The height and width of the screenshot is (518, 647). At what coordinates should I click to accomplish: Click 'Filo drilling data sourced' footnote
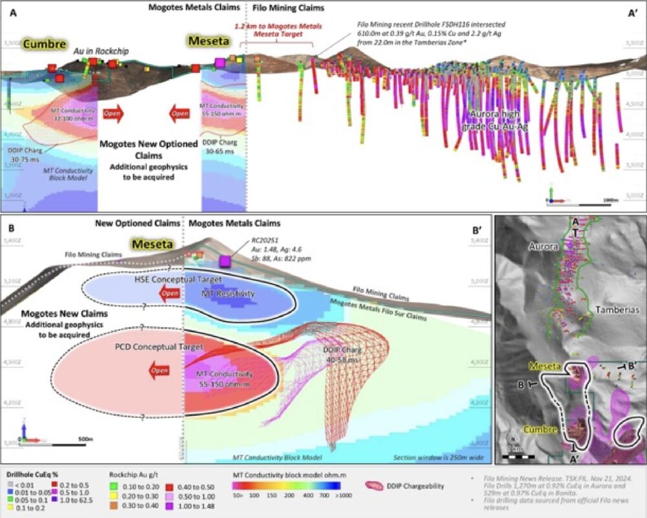tap(556, 504)
